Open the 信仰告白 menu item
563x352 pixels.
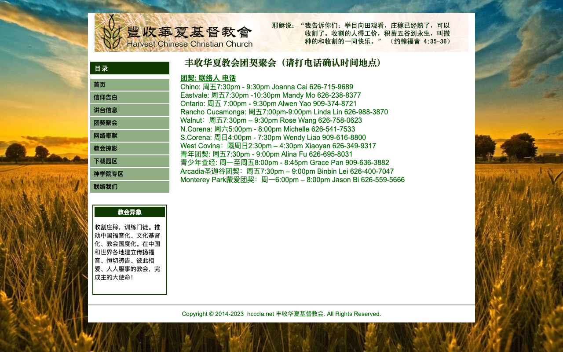tap(130, 97)
